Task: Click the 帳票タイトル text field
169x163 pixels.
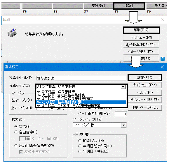Action: [81, 78]
